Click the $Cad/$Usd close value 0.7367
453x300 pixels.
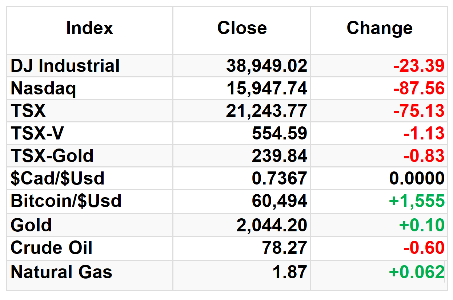(280, 178)
